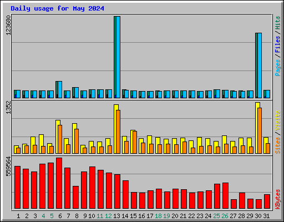
Task: Click day label 13 on the x-axis
Action: 116,216
